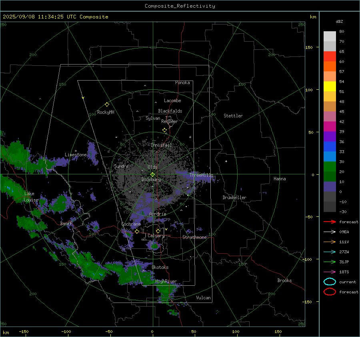Select the 42 dBZ pink color swatch
Viewport: 360px width, 337px height.
pos(330,116)
